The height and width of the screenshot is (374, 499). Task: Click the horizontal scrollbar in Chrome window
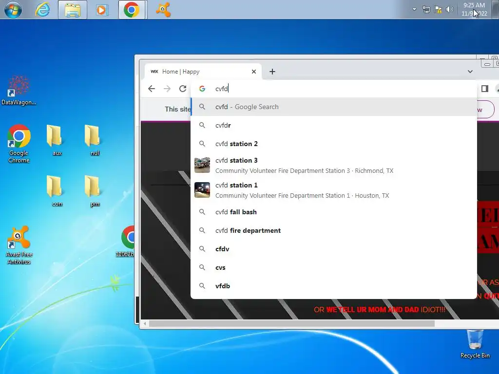pyautogui.click(x=292, y=323)
